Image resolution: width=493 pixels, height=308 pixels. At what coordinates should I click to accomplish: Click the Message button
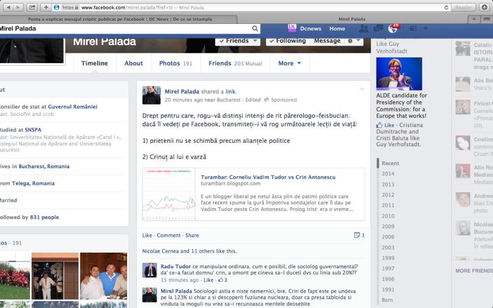click(x=327, y=41)
